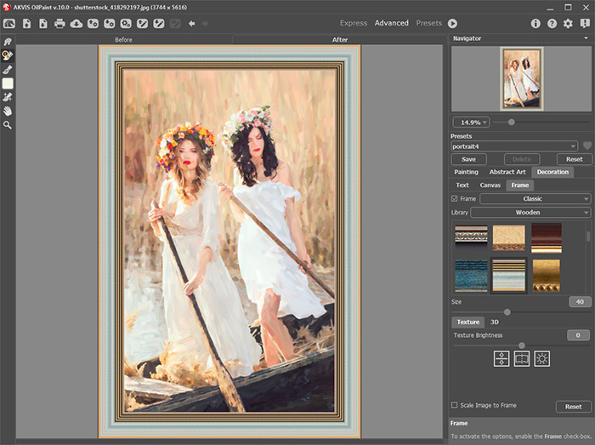Switch to the 3D frame mode
Screen dimensions: 595x445
click(495, 322)
